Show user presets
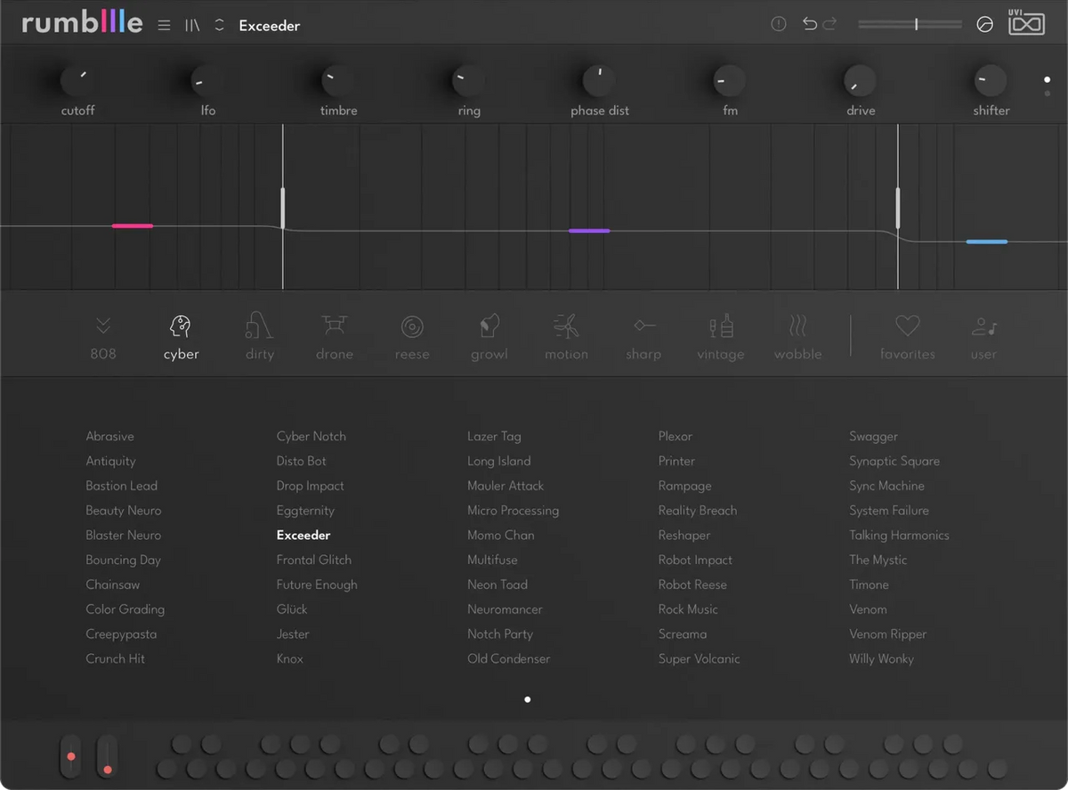 [983, 337]
